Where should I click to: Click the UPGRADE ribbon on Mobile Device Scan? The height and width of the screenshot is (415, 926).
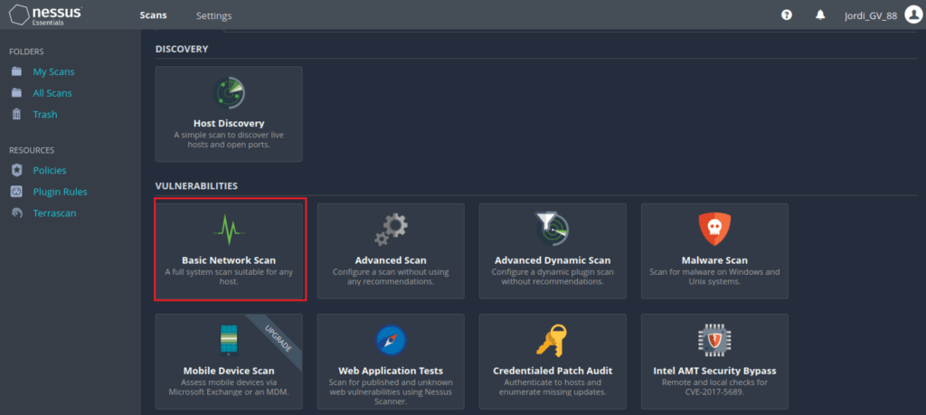tap(278, 338)
